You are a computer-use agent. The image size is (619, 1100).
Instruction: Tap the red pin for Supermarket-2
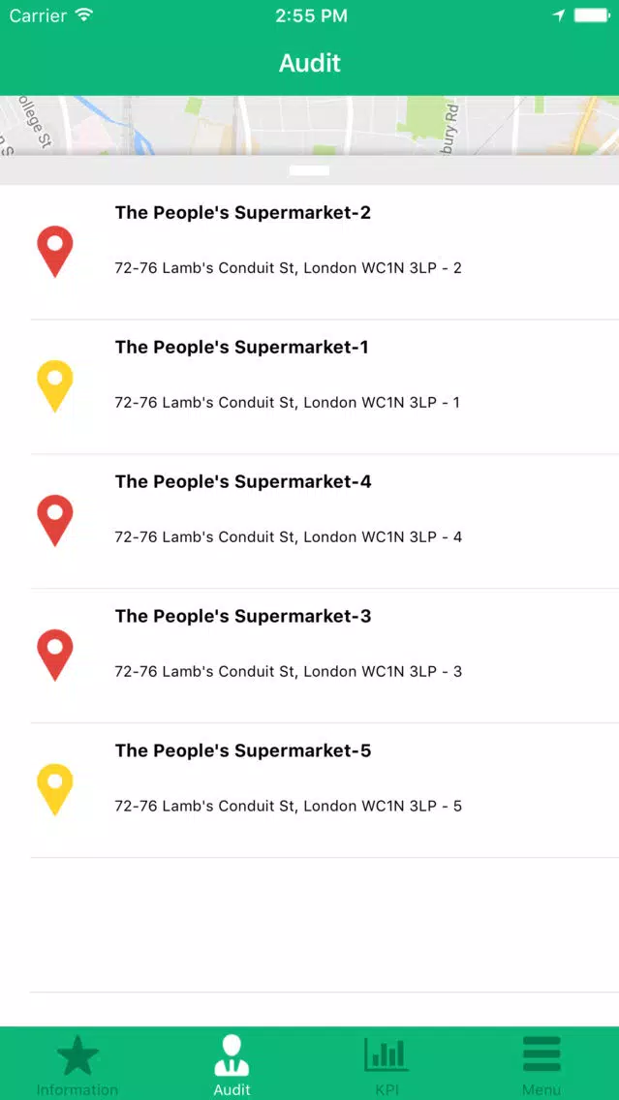pyautogui.click(x=55, y=251)
